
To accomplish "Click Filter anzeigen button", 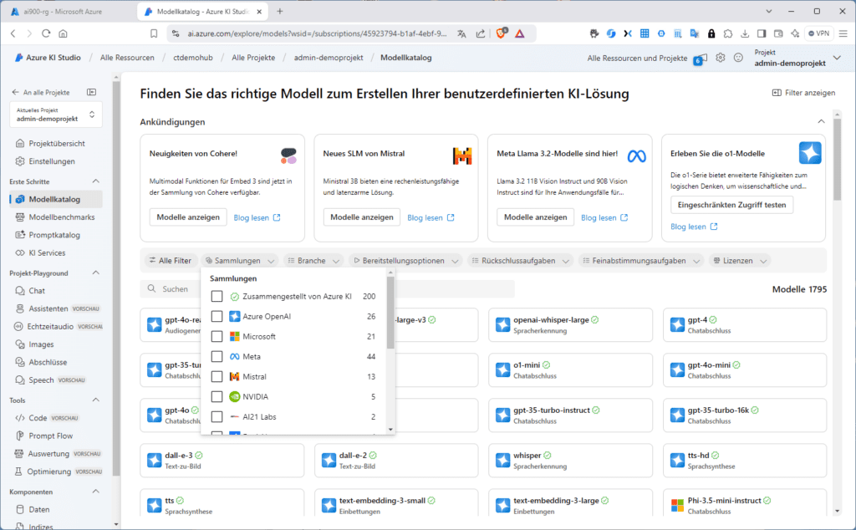I will 803,93.
